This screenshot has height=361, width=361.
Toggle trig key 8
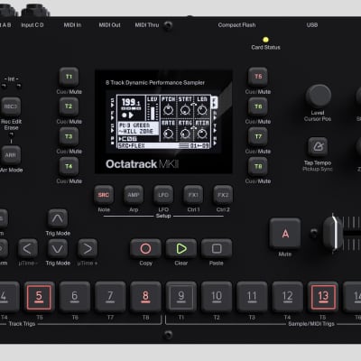coord(145,297)
